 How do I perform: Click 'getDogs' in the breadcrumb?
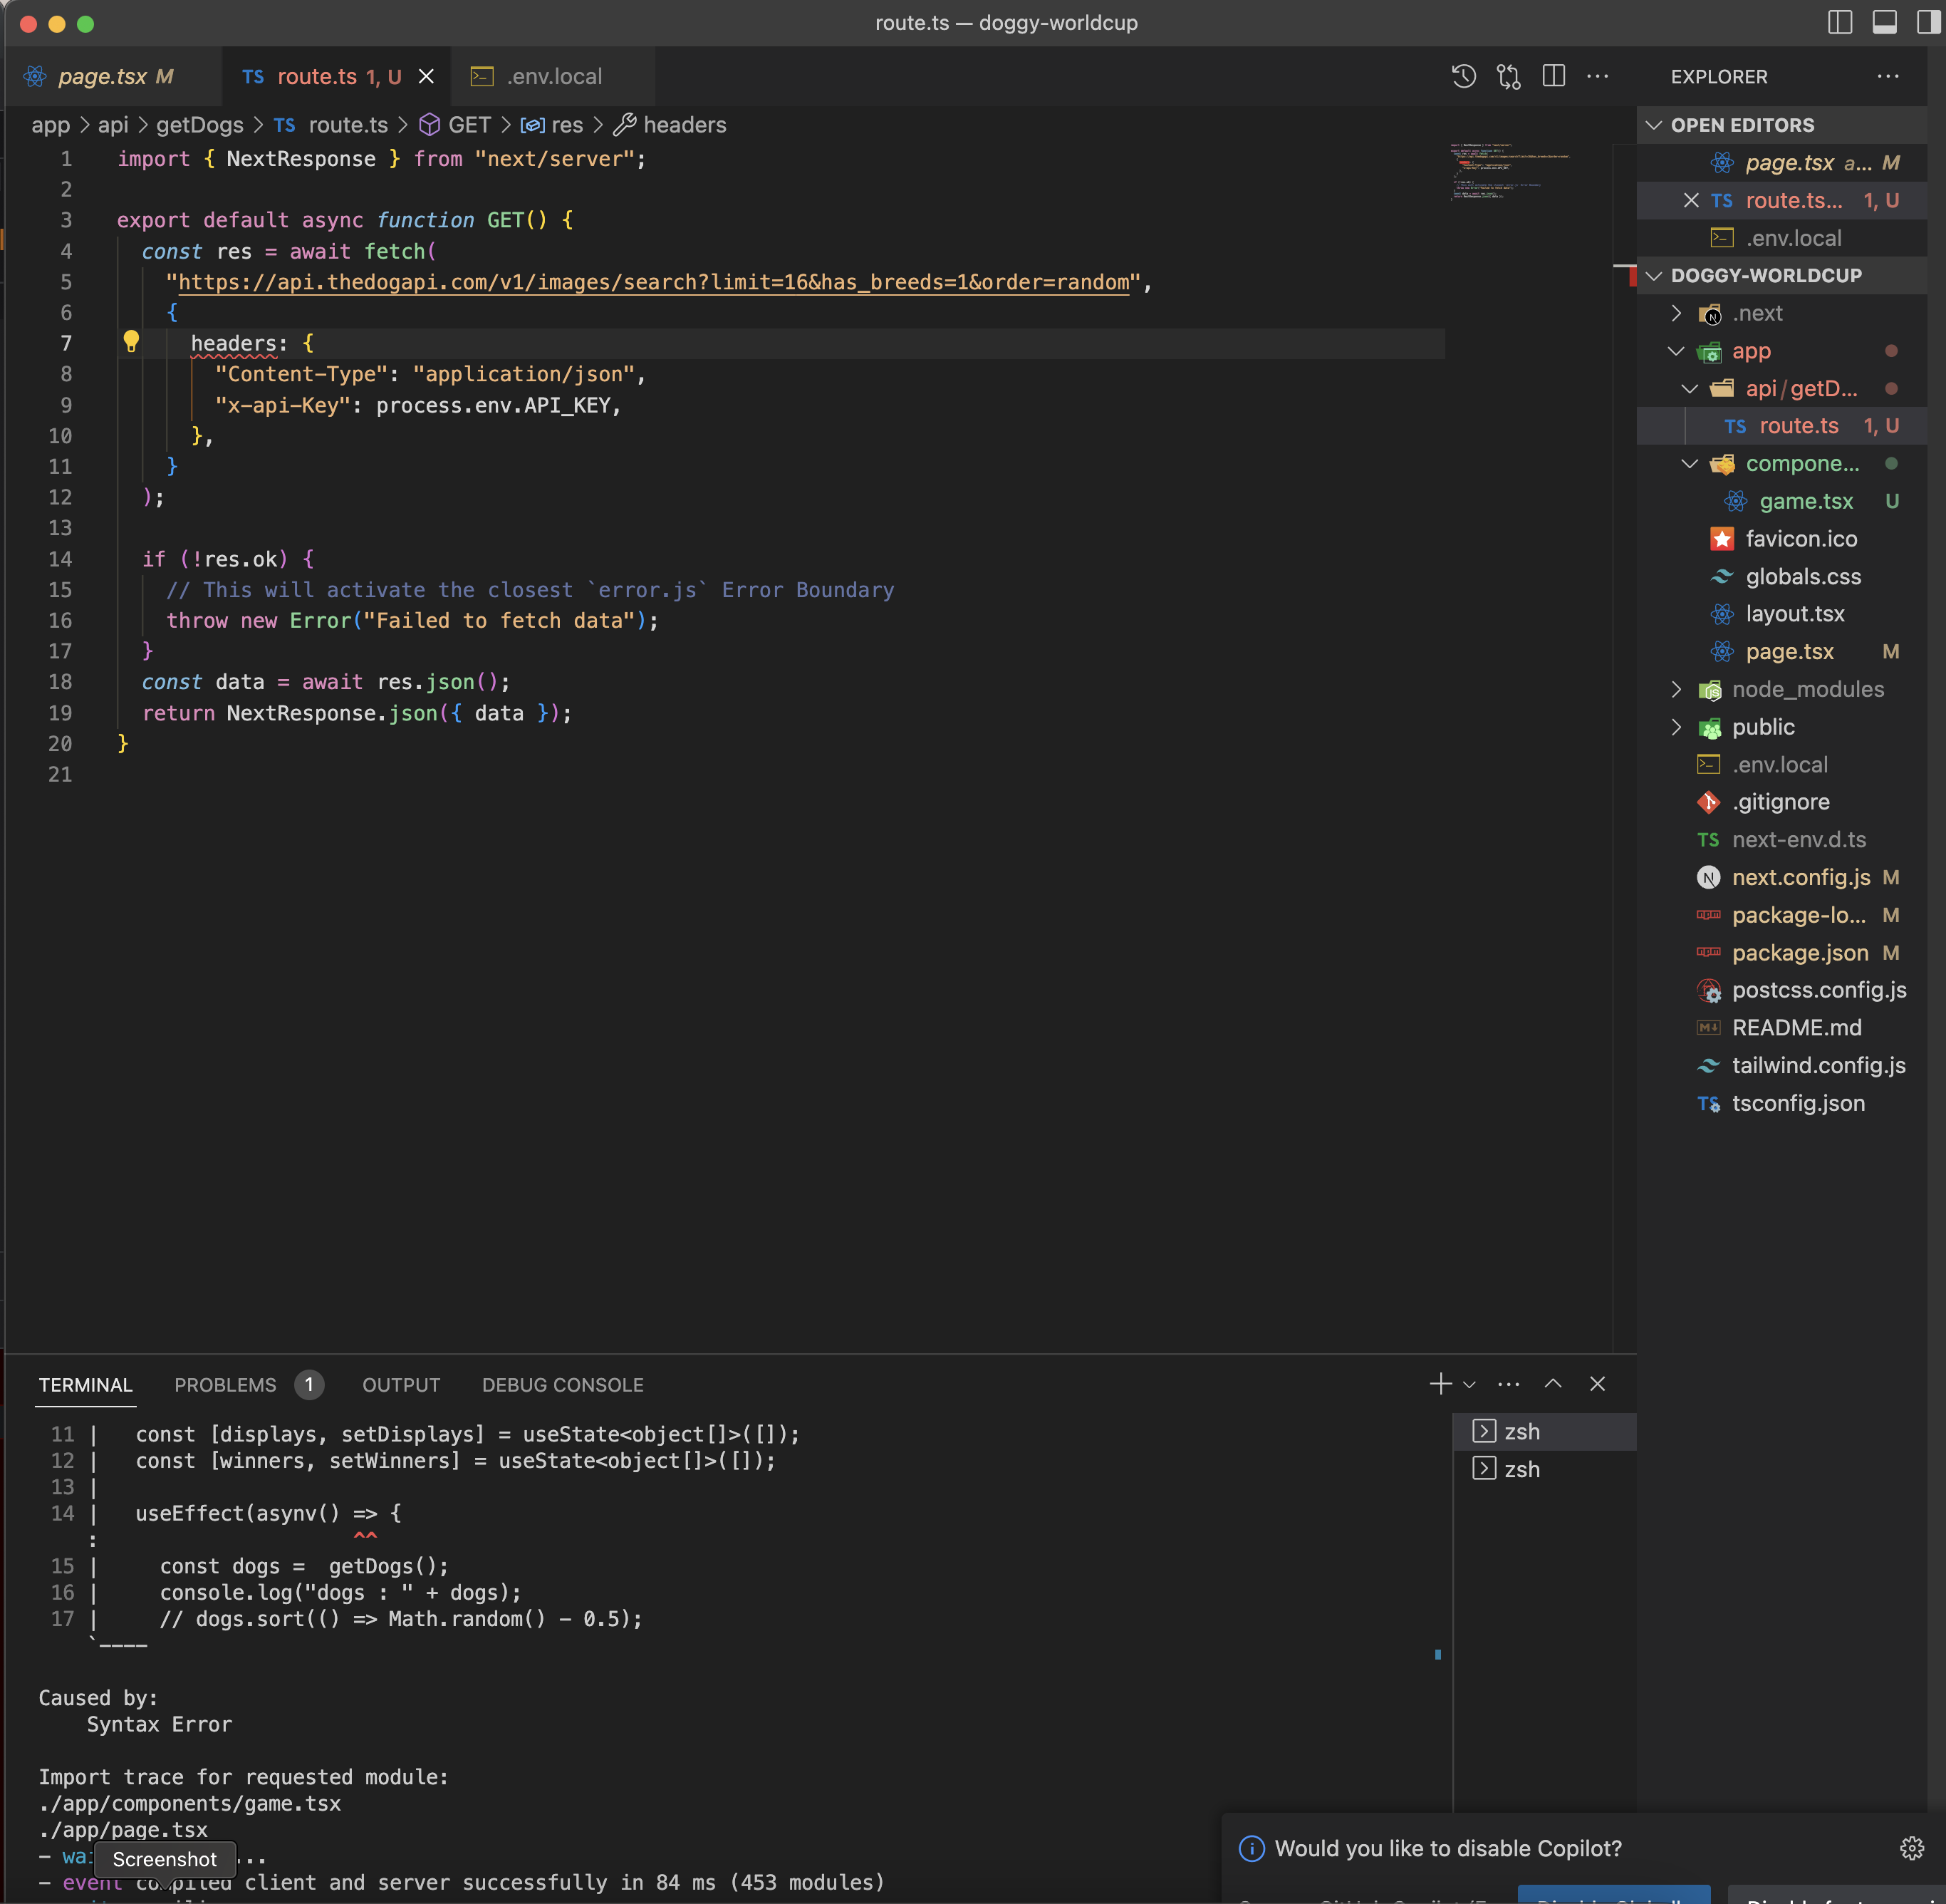(x=200, y=125)
